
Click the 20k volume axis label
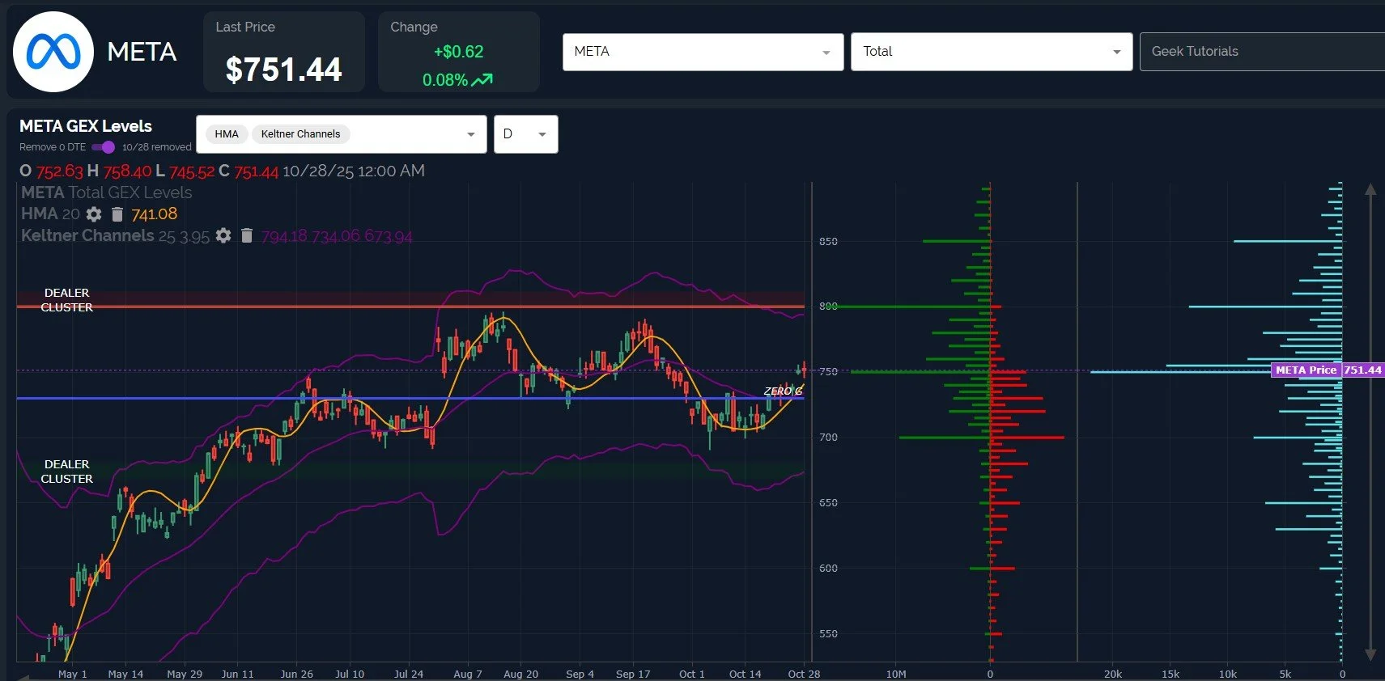click(1113, 674)
